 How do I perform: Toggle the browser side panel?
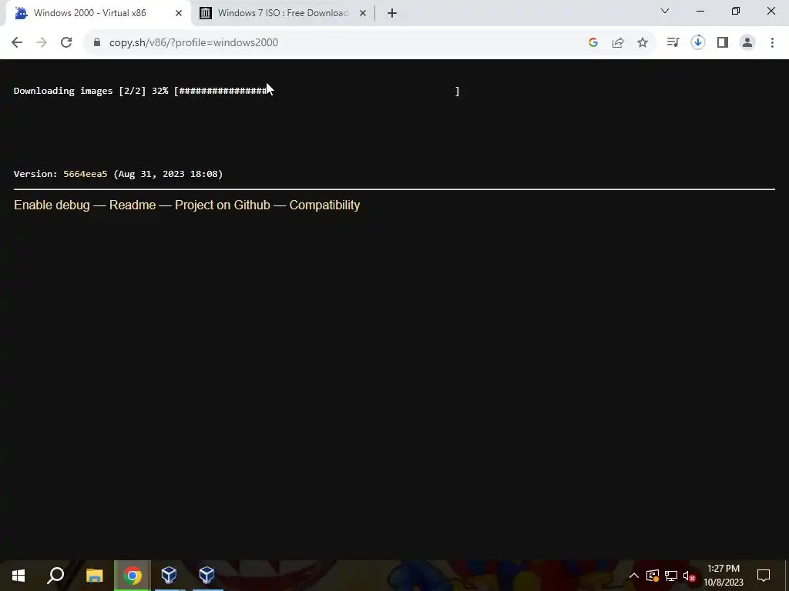click(723, 43)
